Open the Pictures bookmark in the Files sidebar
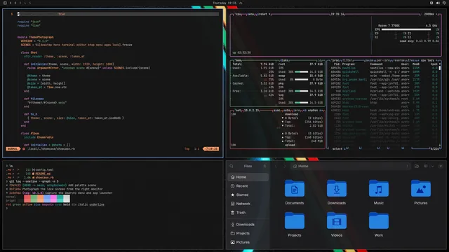Image resolution: width=449 pixels, height=252 pixels. 248,242
